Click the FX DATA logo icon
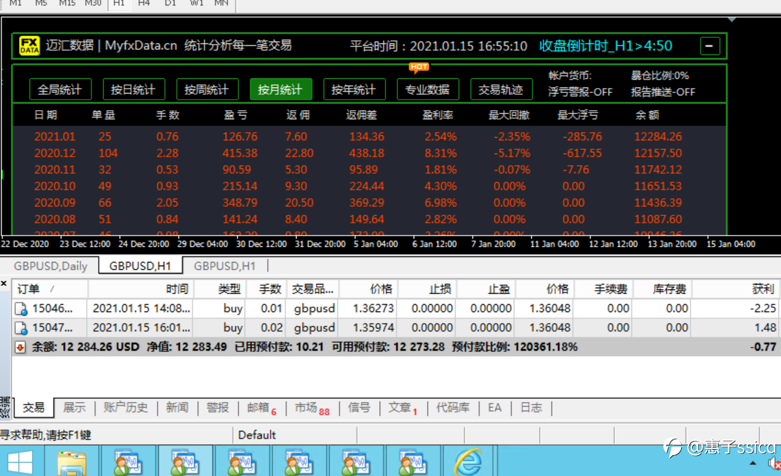The image size is (781, 476). (29, 46)
